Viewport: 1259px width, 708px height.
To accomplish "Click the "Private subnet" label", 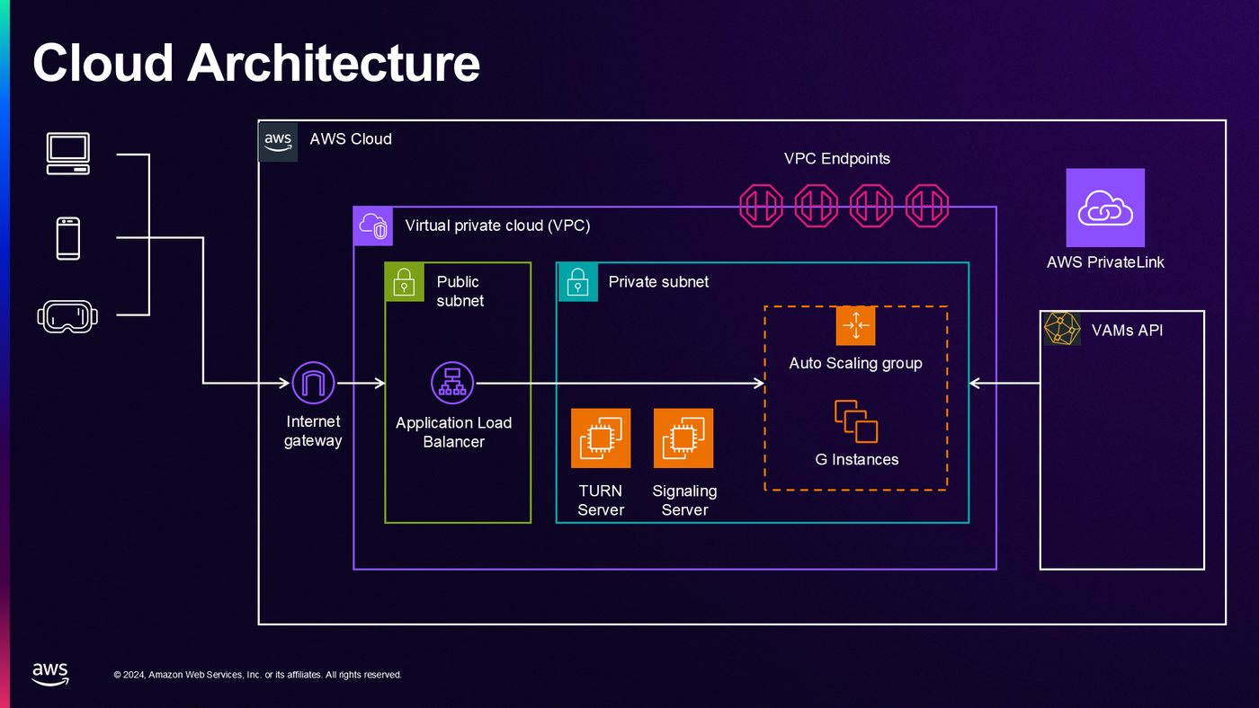I will point(659,282).
